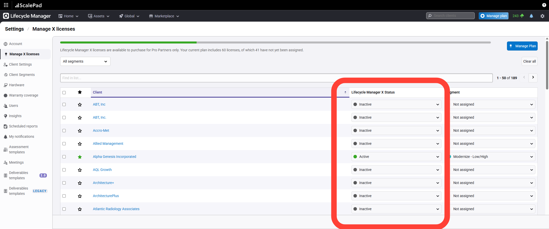This screenshot has width=549, height=229.
Task: Focus the Find in list field
Action: [x=276, y=78]
